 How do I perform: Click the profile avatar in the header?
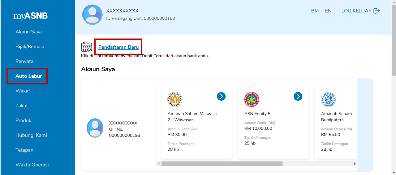click(92, 14)
